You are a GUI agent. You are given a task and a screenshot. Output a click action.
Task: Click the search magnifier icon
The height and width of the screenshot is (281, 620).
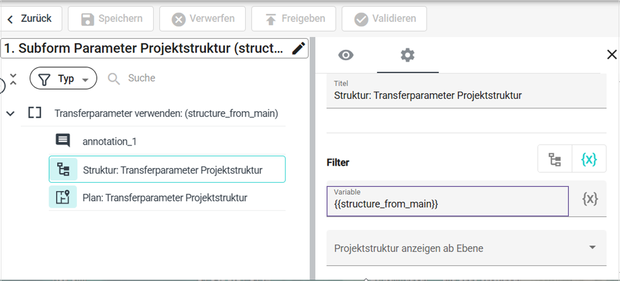(x=114, y=79)
